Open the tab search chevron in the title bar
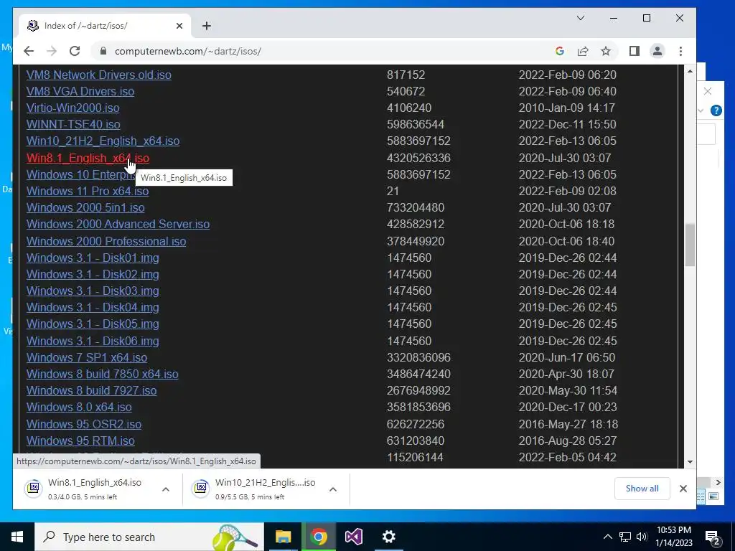 tap(580, 18)
